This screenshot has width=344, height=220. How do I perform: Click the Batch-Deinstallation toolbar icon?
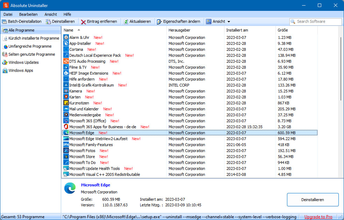point(4,21)
